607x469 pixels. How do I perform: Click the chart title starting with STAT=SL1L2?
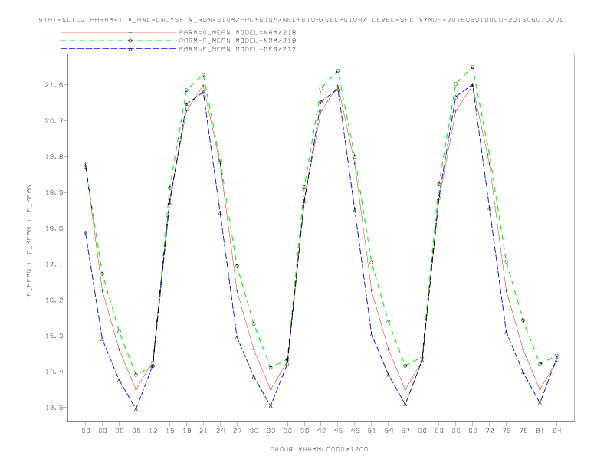[301, 20]
